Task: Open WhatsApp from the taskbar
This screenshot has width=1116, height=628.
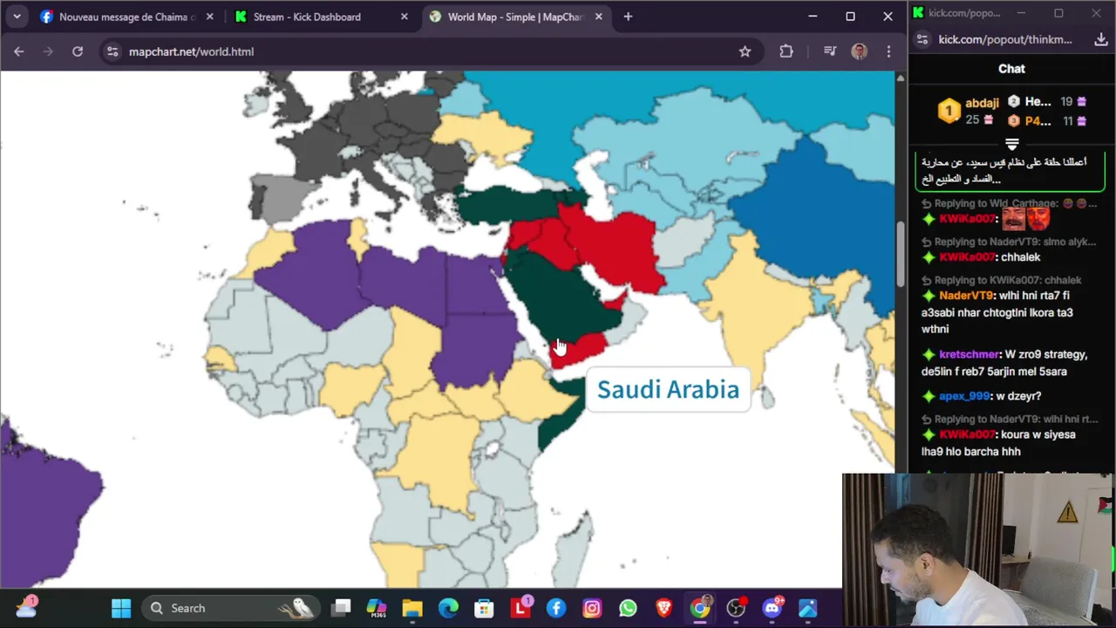Action: point(628,608)
